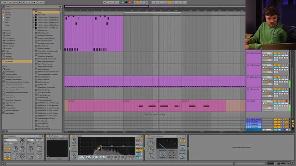
Task: Toggle the orange Automation Arm button
Action: (138, 2)
